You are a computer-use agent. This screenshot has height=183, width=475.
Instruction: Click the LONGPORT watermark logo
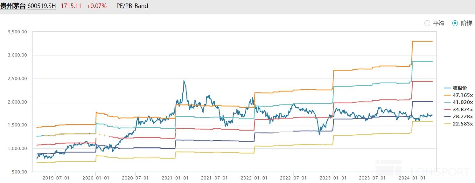[423, 171]
